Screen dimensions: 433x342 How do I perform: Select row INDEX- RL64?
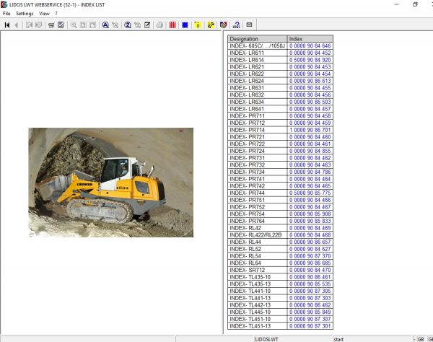pos(280,263)
